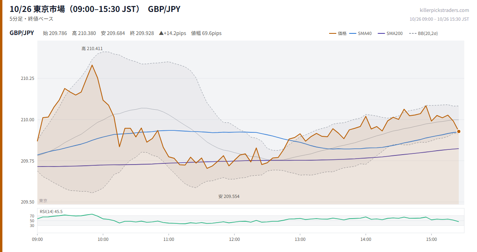Click the 12:00 time axis label
The image size is (477, 252).
[235, 239]
